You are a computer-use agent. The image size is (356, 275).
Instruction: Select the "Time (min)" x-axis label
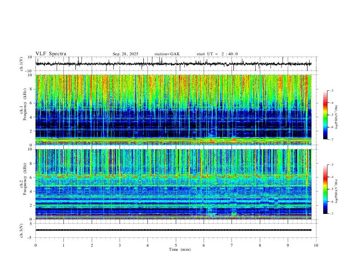click(x=180, y=249)
